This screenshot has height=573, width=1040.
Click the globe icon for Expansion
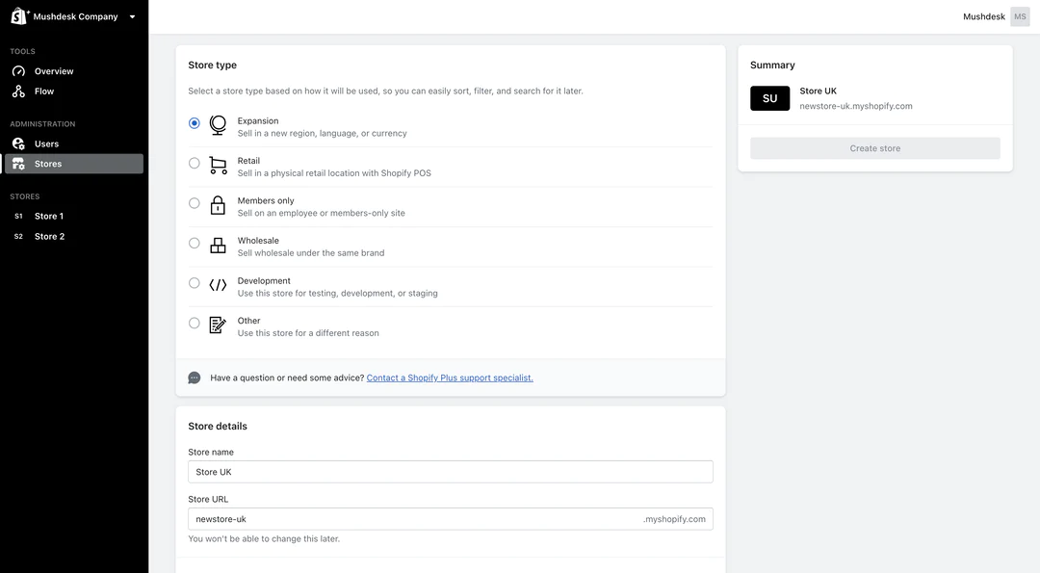click(x=218, y=125)
